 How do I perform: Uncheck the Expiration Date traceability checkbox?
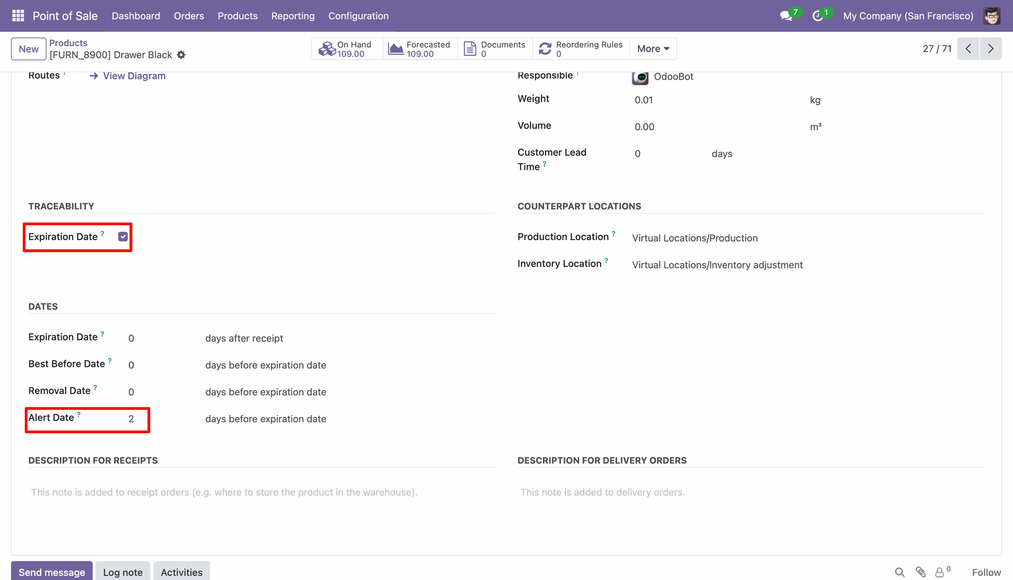[x=123, y=237]
